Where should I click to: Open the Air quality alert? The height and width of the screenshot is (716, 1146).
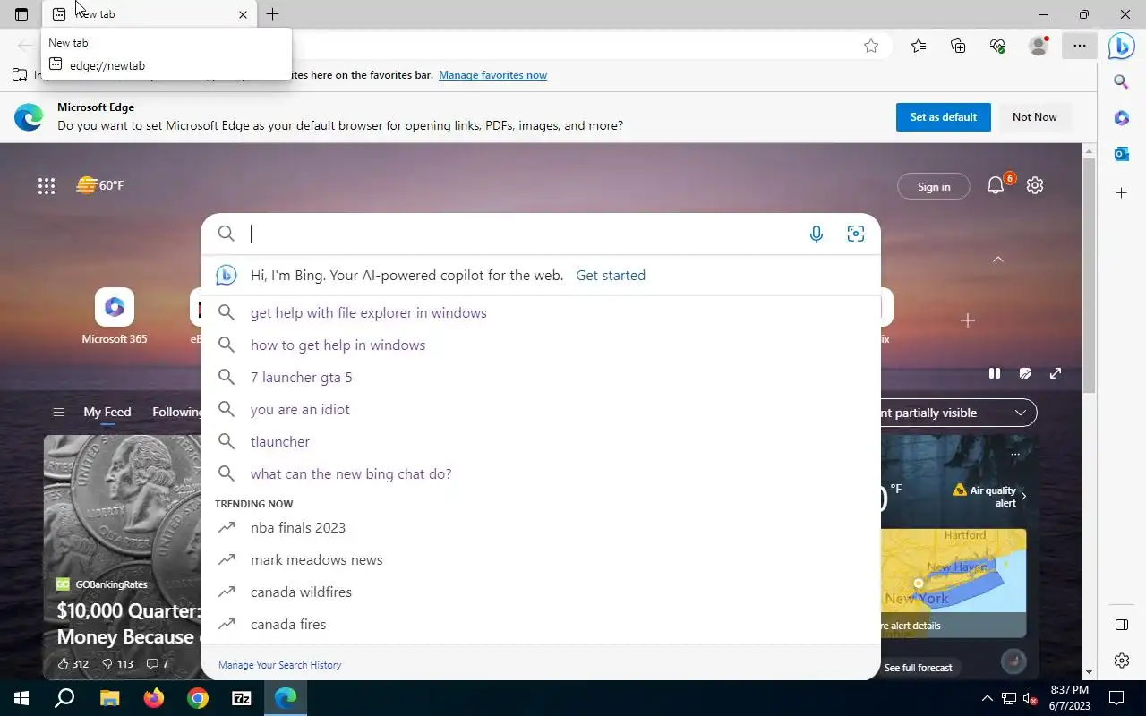click(989, 497)
